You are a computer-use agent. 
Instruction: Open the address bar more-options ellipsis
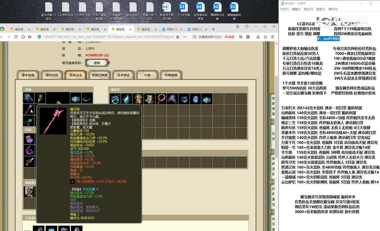[x=185, y=37]
